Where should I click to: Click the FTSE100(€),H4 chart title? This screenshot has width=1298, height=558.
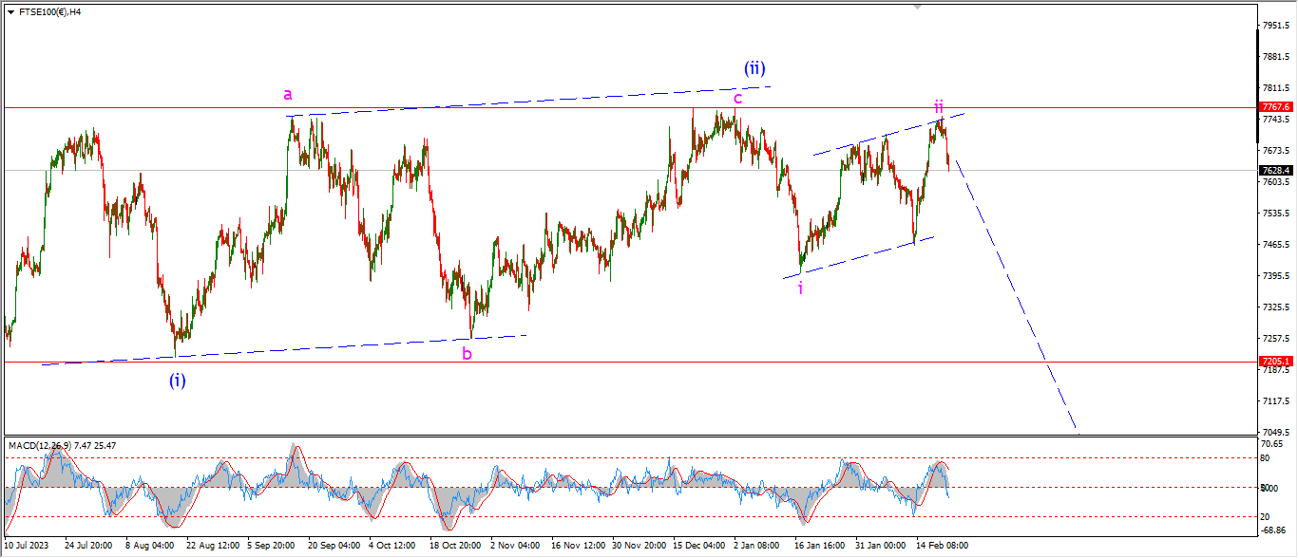click(x=49, y=12)
